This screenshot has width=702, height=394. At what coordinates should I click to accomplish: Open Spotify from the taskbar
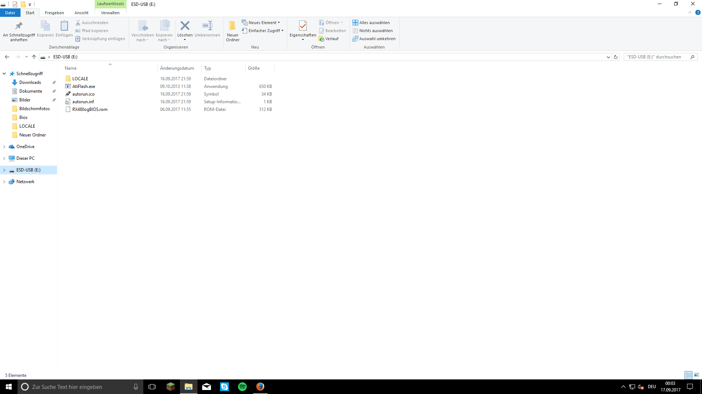(x=242, y=387)
